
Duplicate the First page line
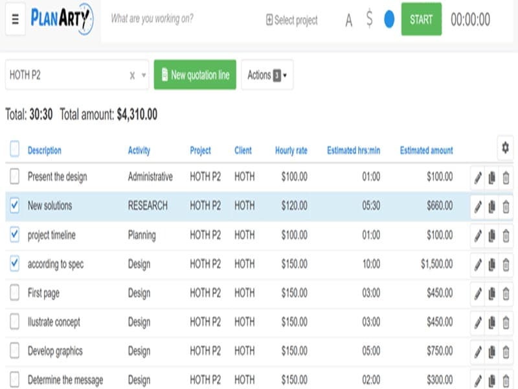(492, 294)
